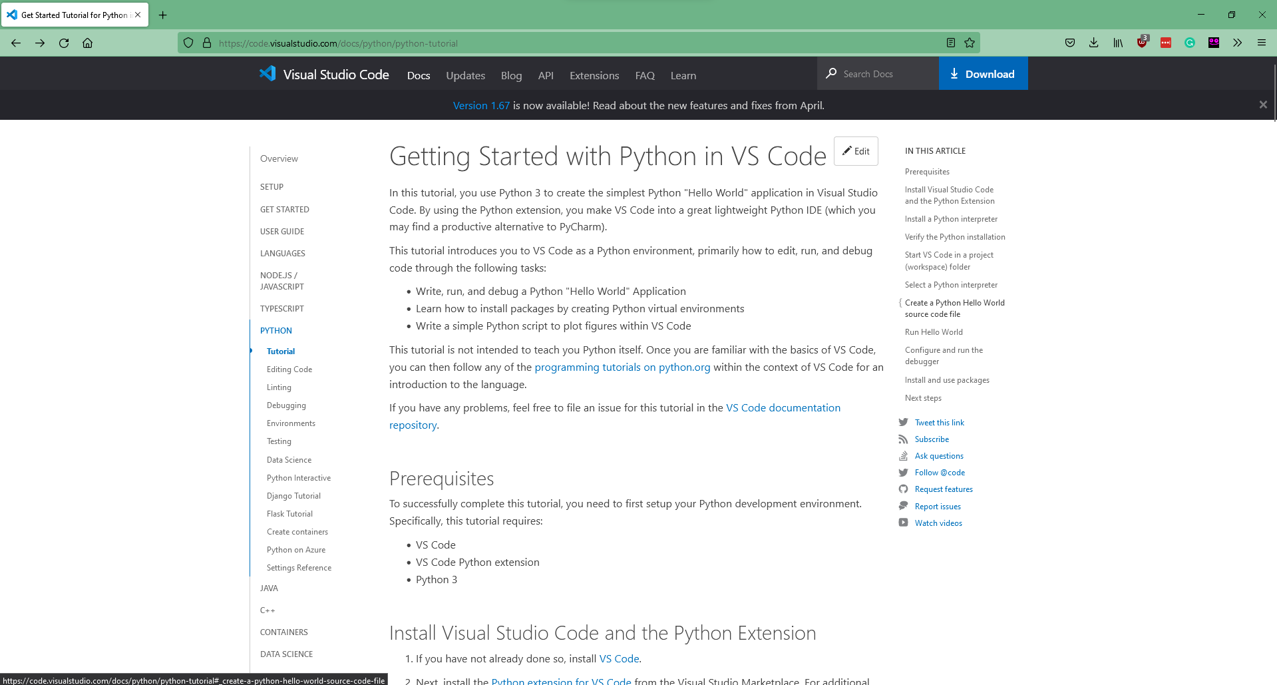This screenshot has height=685, width=1277.
Task: Click the video icon beside Watch videos
Action: [x=903, y=523]
